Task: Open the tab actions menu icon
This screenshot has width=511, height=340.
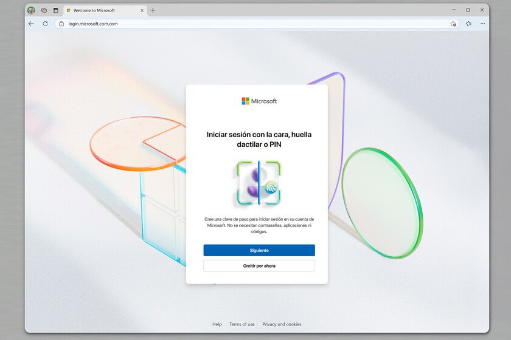Action: 56,10
